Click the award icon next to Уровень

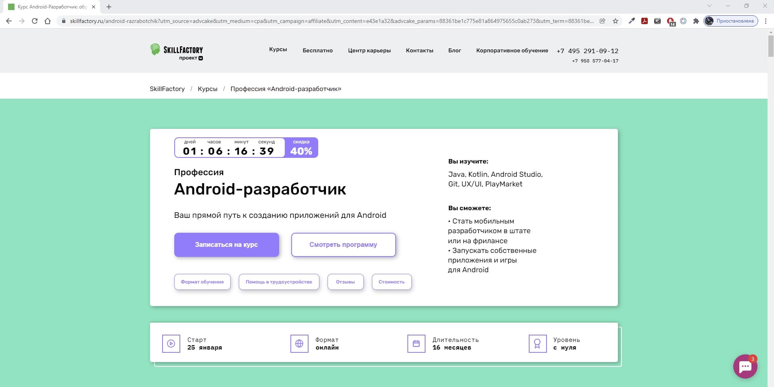538,344
